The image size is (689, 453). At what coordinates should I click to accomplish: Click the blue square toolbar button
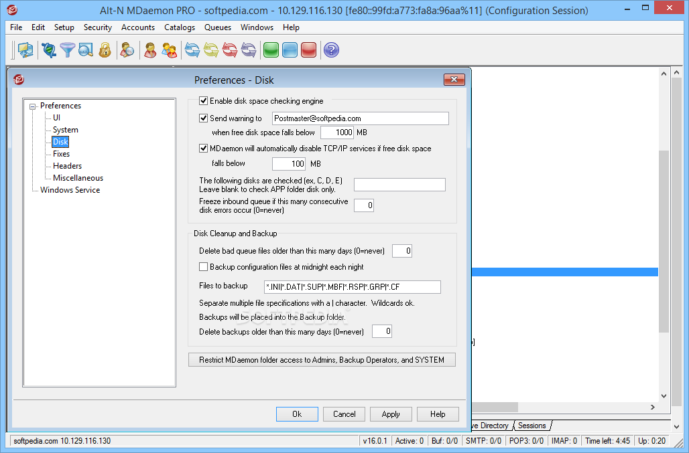pyautogui.click(x=290, y=50)
